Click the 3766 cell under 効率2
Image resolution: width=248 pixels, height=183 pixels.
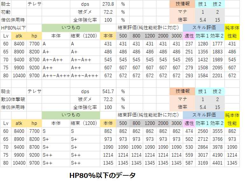click(x=217, y=139)
